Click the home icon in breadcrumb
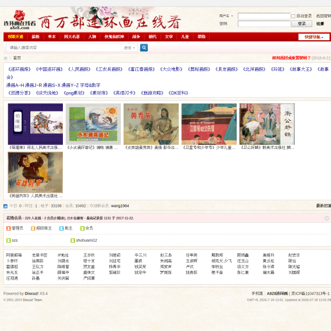The image size is (331, 331). [x=6, y=58]
